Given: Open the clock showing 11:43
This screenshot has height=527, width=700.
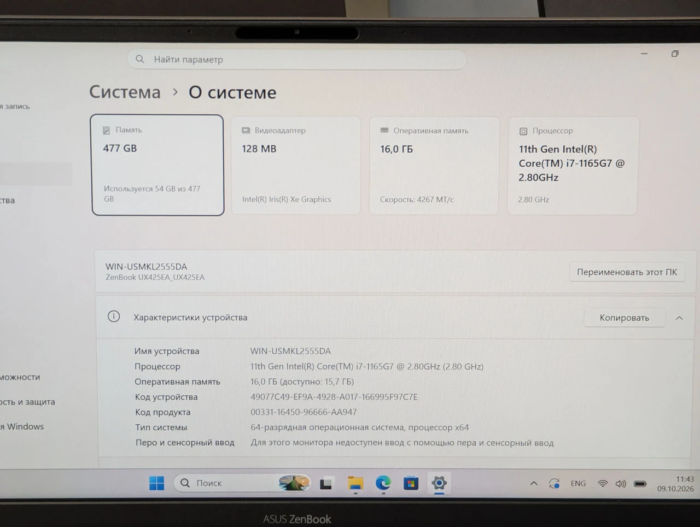Looking at the screenshot, I should 675,484.
